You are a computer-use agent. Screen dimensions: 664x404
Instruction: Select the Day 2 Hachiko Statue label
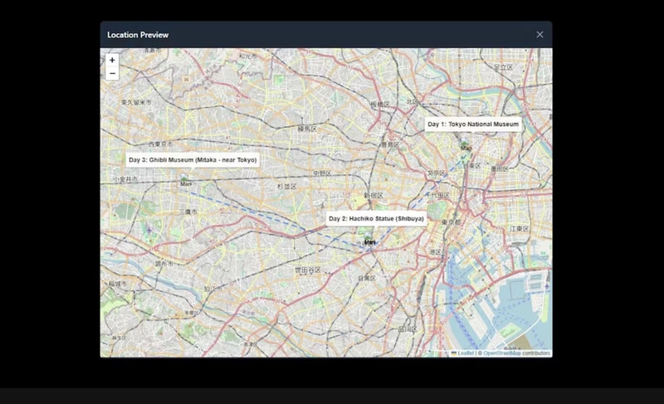(x=376, y=219)
